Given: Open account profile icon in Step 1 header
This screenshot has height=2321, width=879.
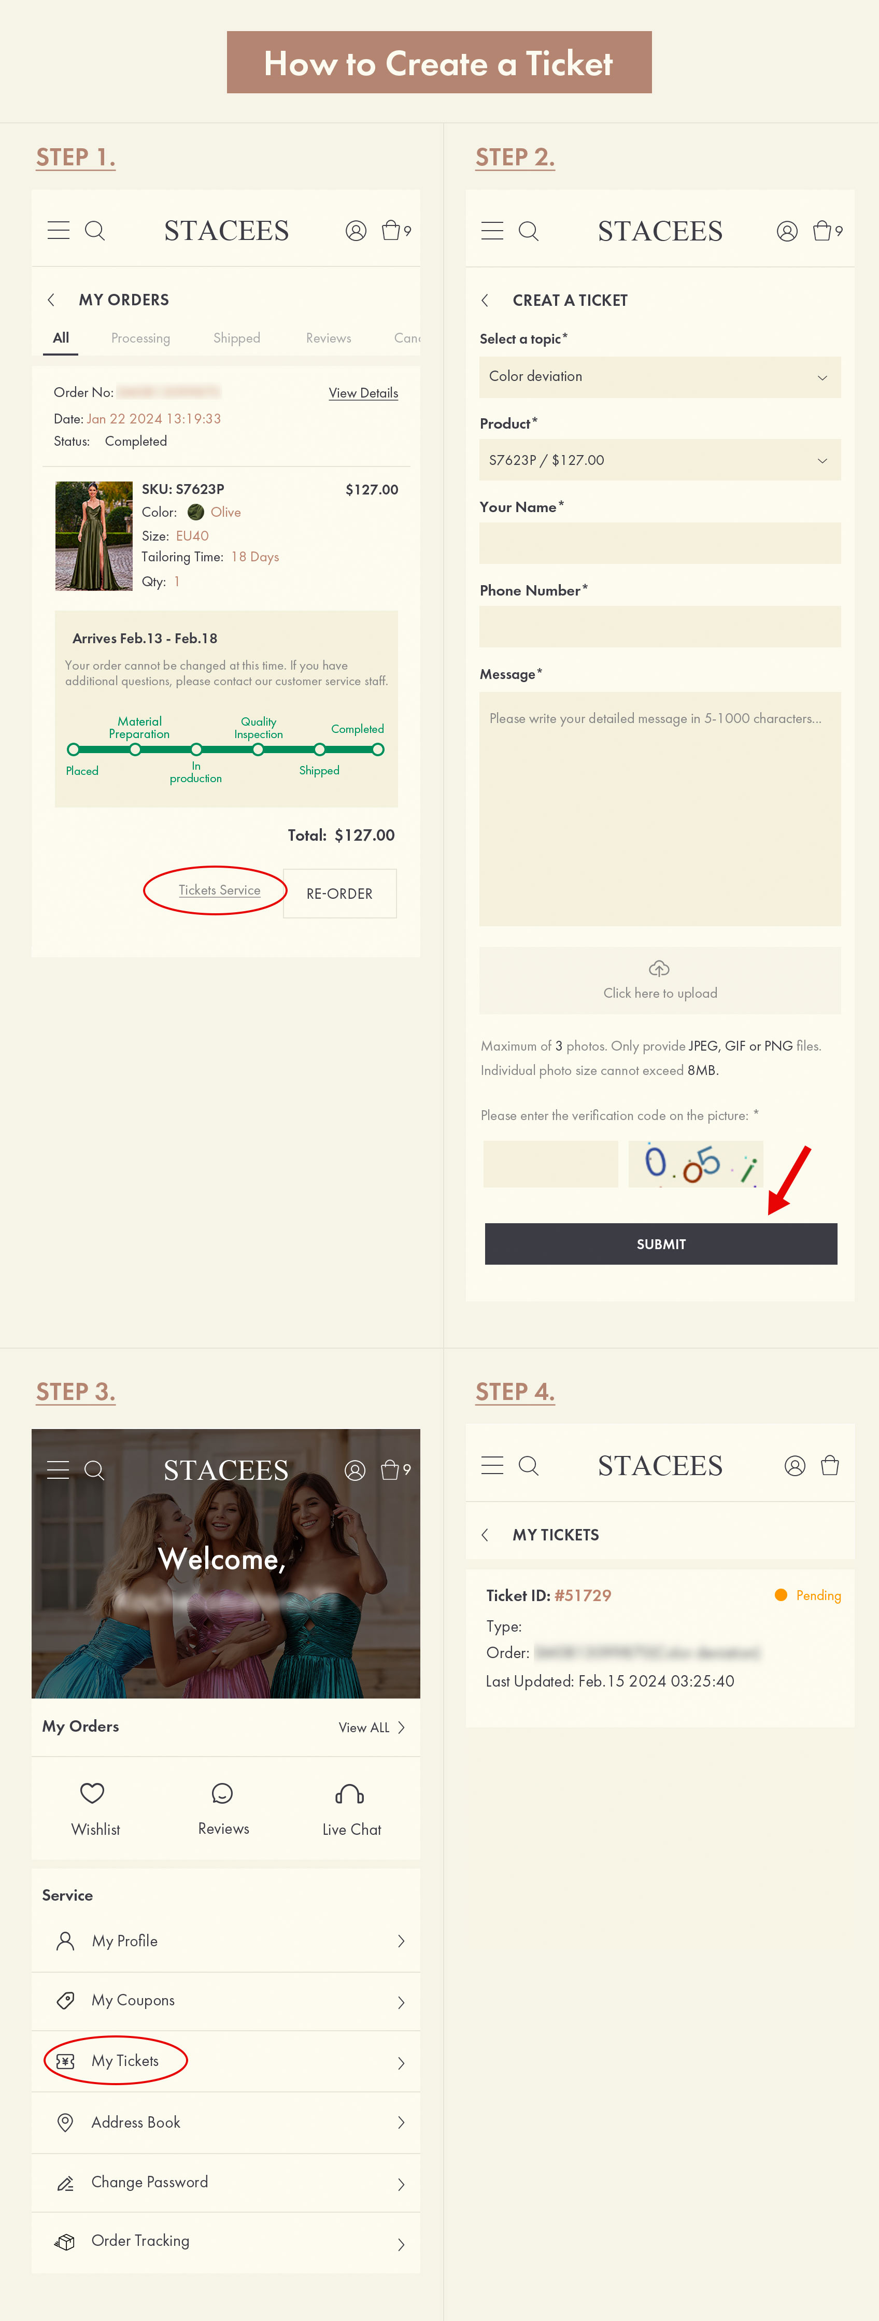Looking at the screenshot, I should 356,231.
